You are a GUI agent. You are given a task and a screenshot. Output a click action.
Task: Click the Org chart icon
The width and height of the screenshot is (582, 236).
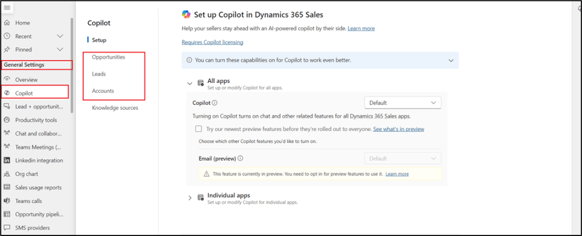point(7,174)
